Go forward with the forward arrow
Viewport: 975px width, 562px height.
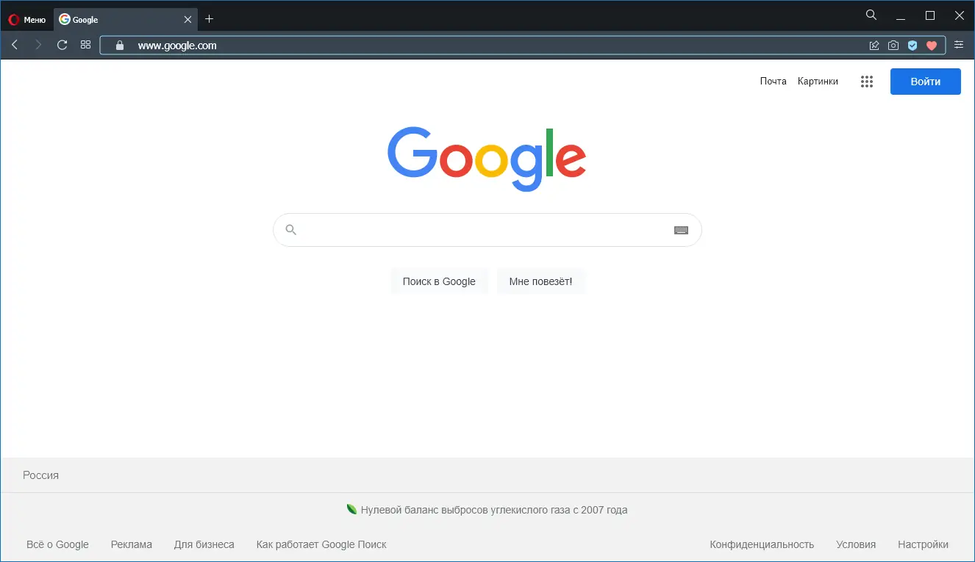click(x=38, y=45)
